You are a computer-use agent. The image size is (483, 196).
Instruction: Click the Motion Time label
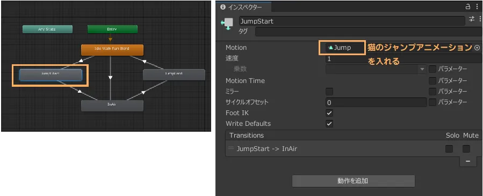tap(245, 80)
